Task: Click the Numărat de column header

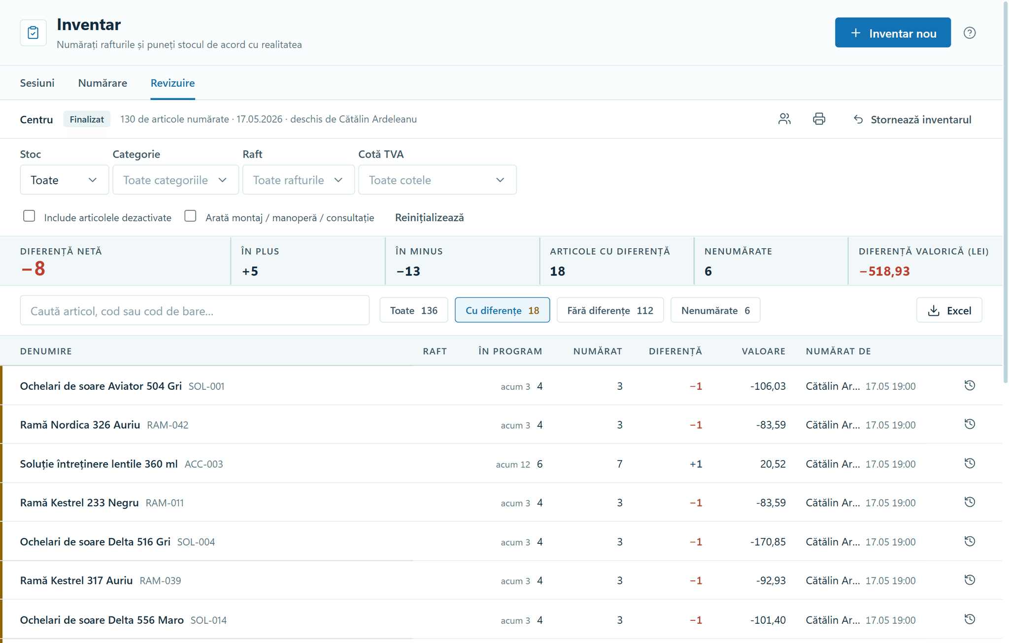Action: point(838,351)
